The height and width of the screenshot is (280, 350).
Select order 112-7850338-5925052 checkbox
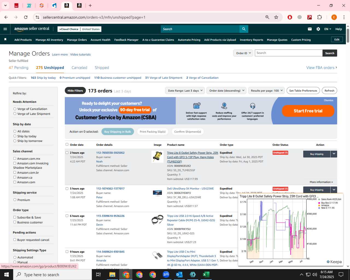click(67, 153)
